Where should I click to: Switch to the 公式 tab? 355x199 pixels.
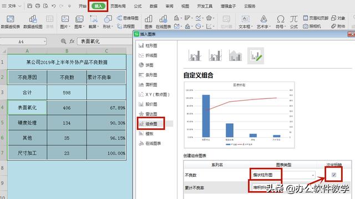pyautogui.click(x=138, y=6)
